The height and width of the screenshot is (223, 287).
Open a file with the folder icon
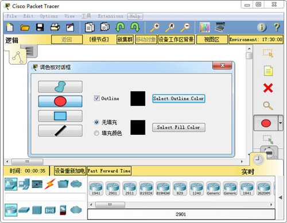tap(25, 28)
